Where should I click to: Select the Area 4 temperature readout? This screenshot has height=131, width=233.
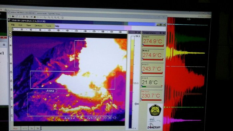pos(151,82)
